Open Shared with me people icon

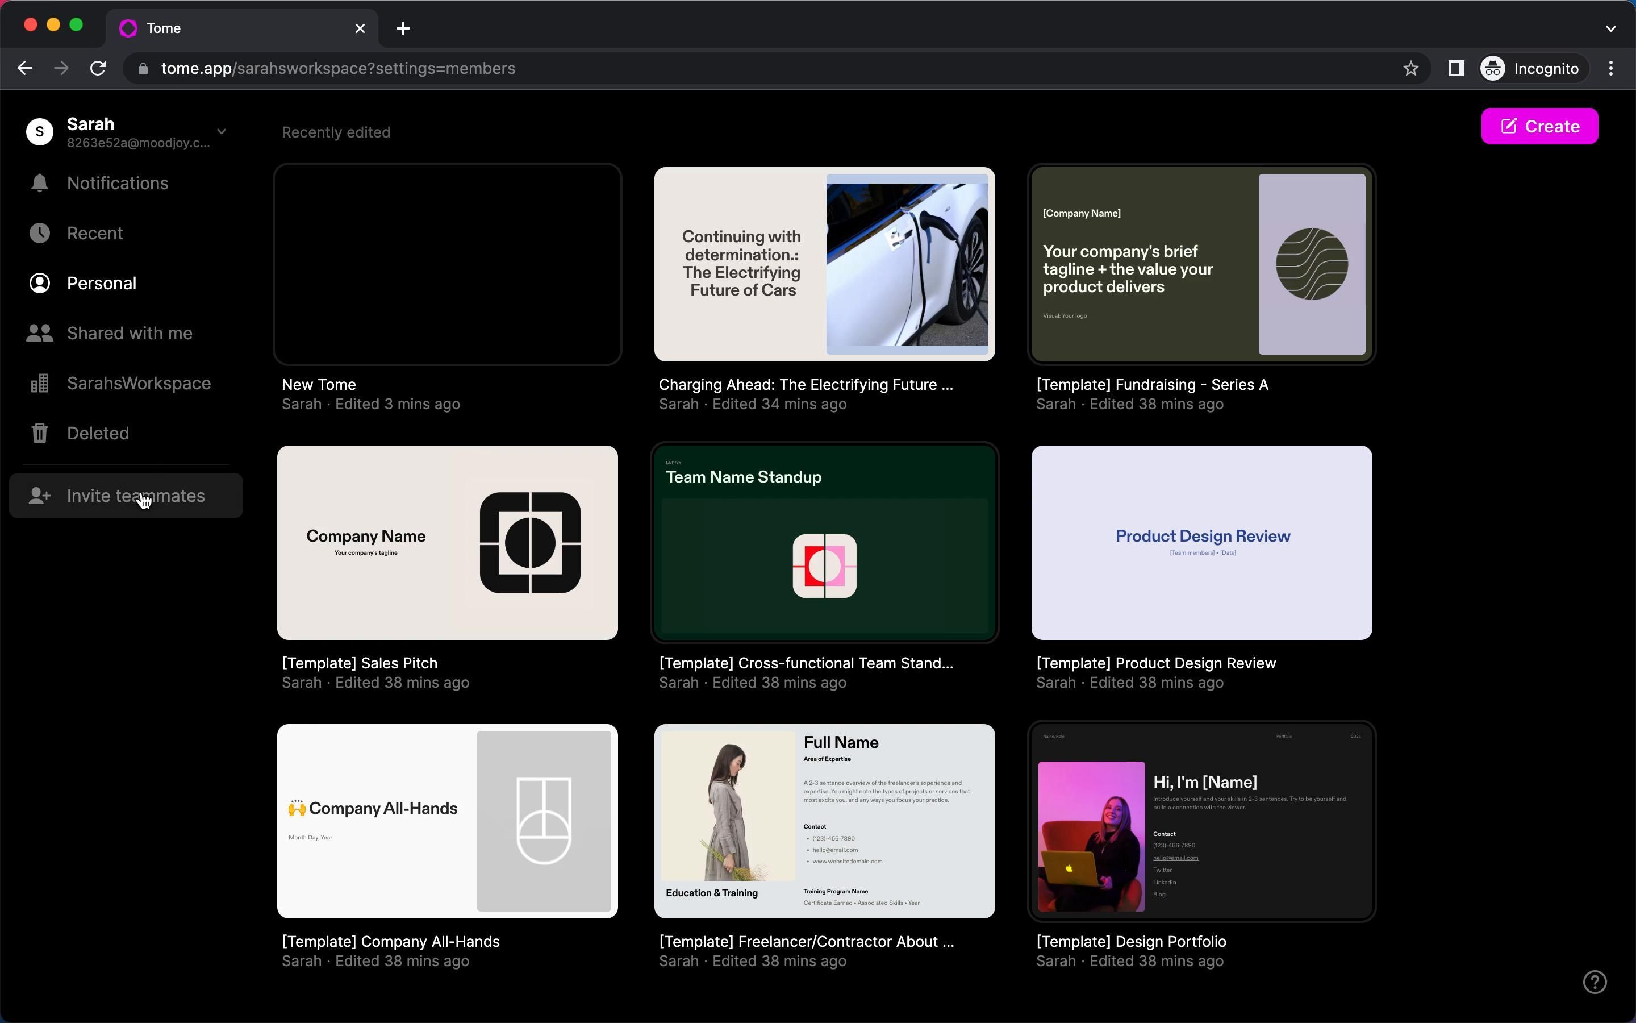[39, 334]
